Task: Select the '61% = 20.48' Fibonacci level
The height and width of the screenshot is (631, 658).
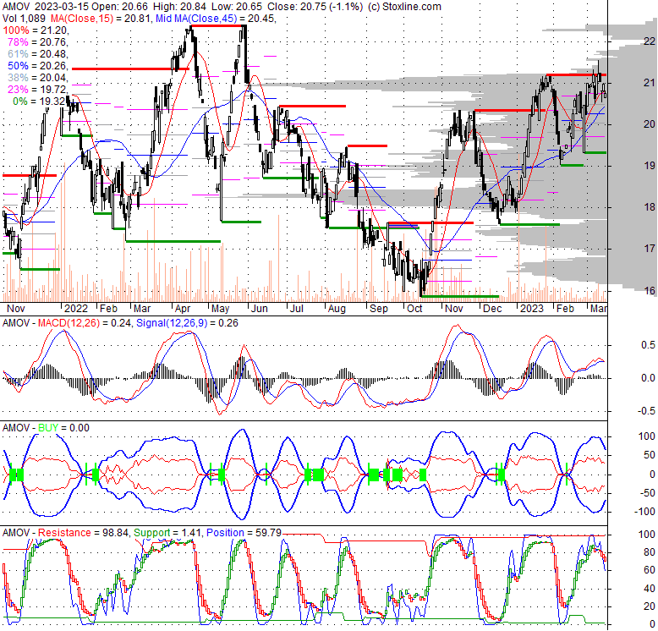Action: pyautogui.click(x=37, y=53)
